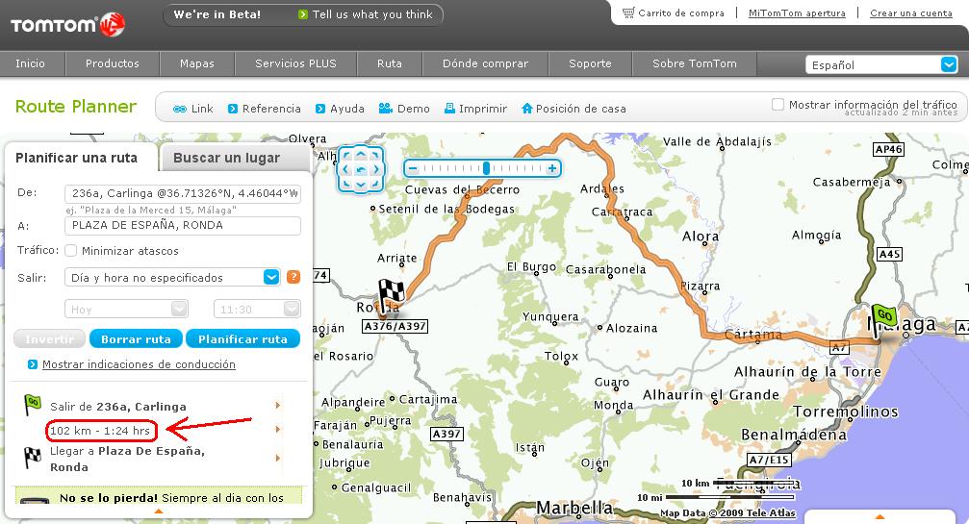Click the shopping cart icon
This screenshot has height=524, width=969.
(x=628, y=12)
